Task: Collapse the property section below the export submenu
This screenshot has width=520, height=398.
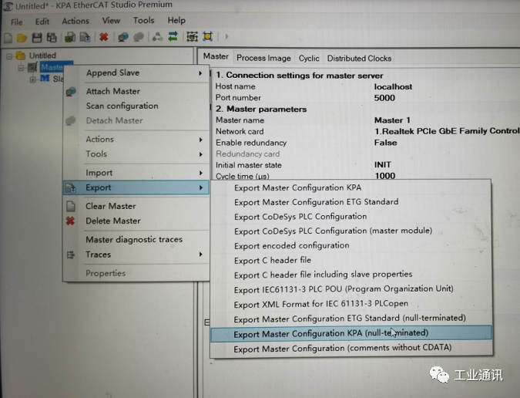Action: click(207, 322)
